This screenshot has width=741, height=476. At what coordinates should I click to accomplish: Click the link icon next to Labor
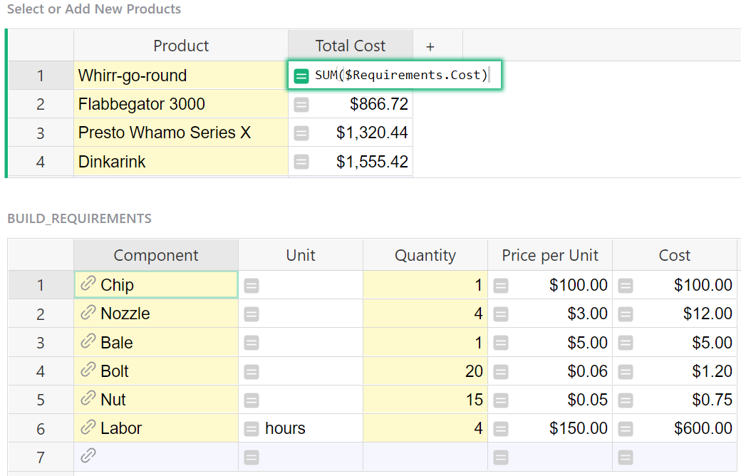(88, 428)
